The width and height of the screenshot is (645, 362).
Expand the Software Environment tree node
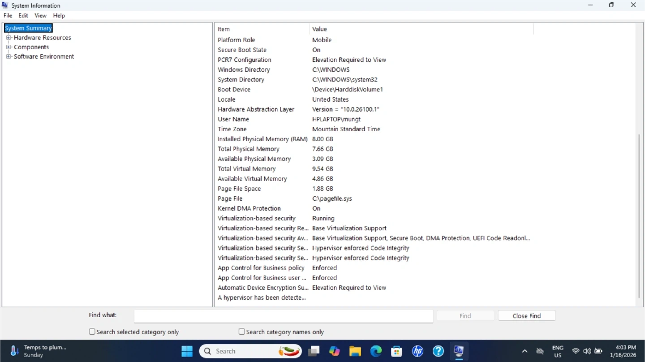pyautogui.click(x=9, y=56)
